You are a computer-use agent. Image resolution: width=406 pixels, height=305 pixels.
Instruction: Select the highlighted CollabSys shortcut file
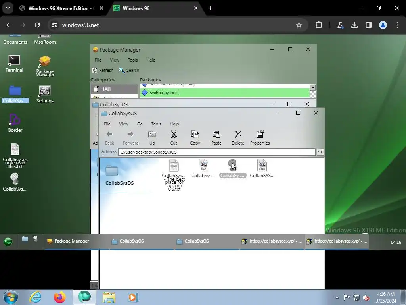(x=232, y=168)
